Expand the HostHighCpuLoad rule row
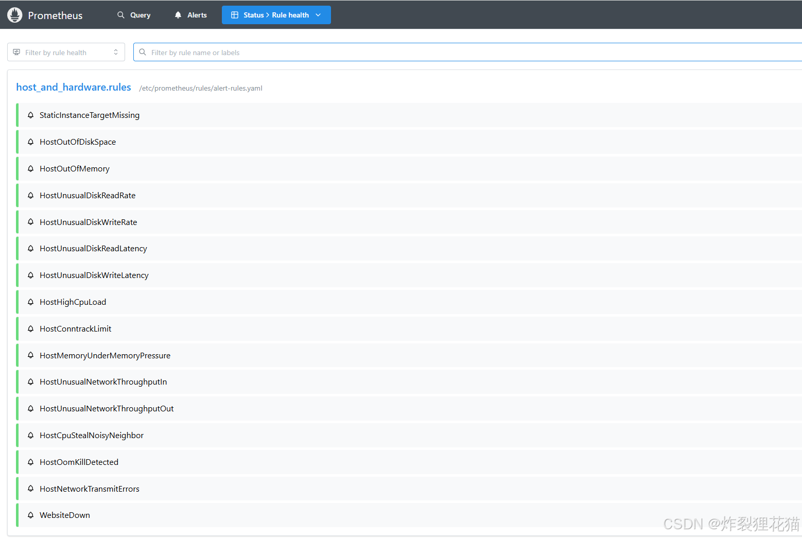 click(x=409, y=302)
